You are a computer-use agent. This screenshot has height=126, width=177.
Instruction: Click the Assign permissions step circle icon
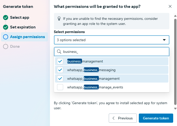tap(6, 37)
